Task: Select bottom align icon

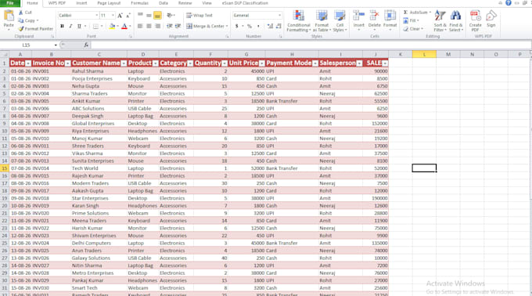Action: click(157, 16)
